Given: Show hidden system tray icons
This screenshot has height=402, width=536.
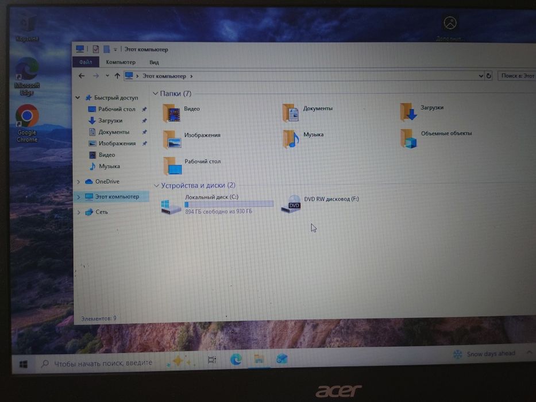Looking at the screenshot, I should (529, 352).
